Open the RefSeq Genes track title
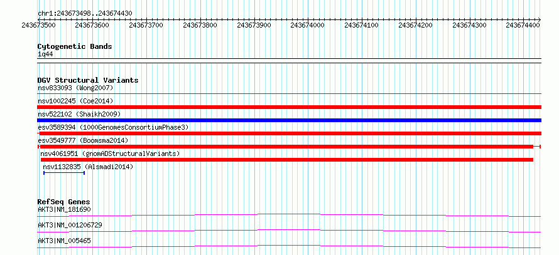The height and width of the screenshot is (255, 559). click(64, 202)
